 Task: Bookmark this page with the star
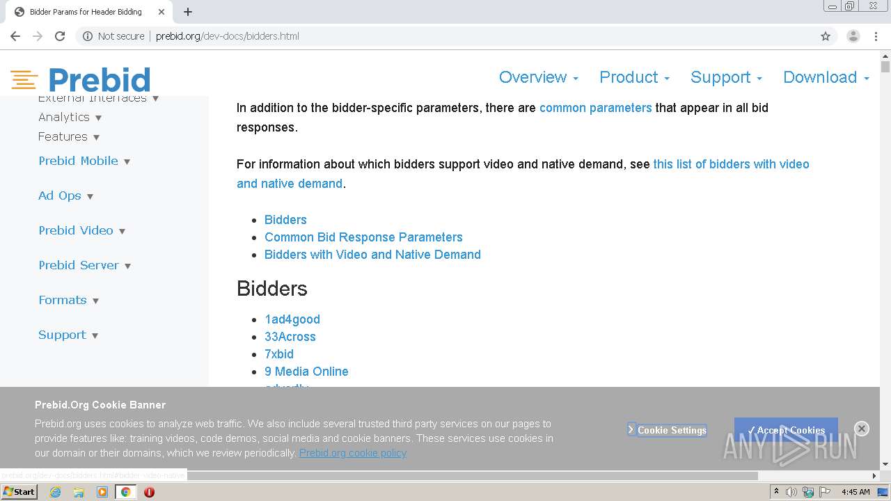point(826,36)
